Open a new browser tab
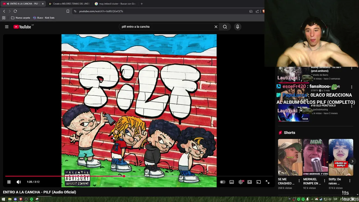Image resolution: width=359 pixels, height=202 pixels. [142, 4]
